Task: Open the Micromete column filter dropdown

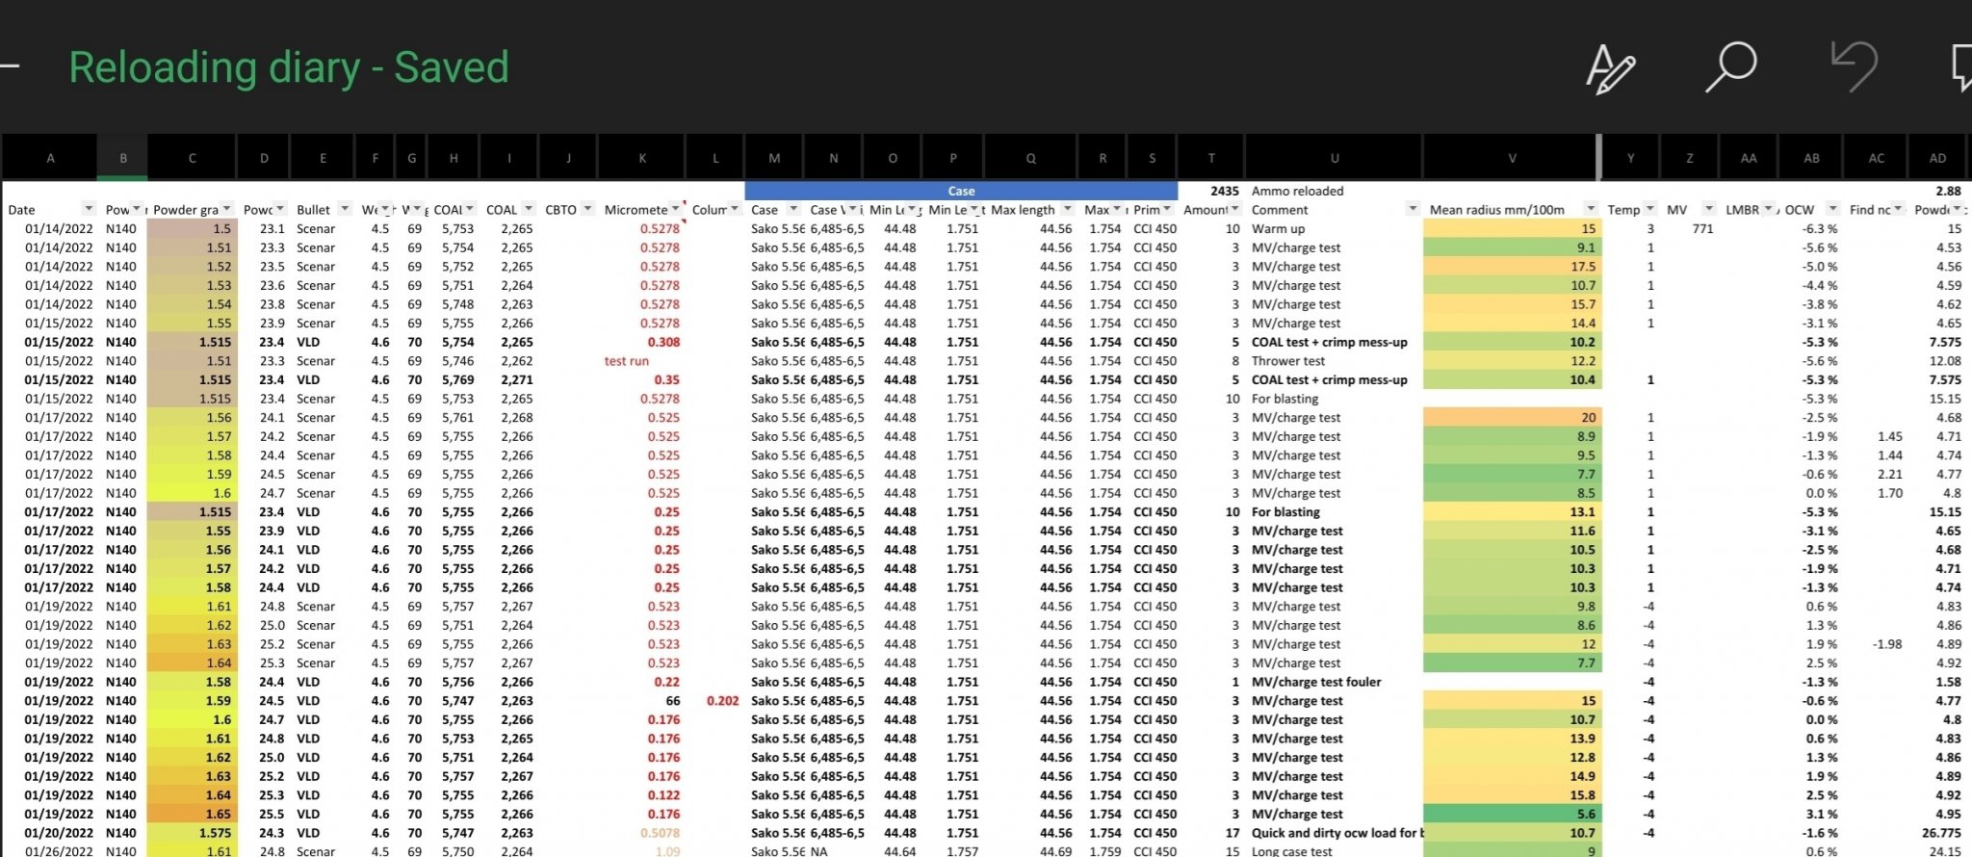Action: pyautogui.click(x=675, y=209)
